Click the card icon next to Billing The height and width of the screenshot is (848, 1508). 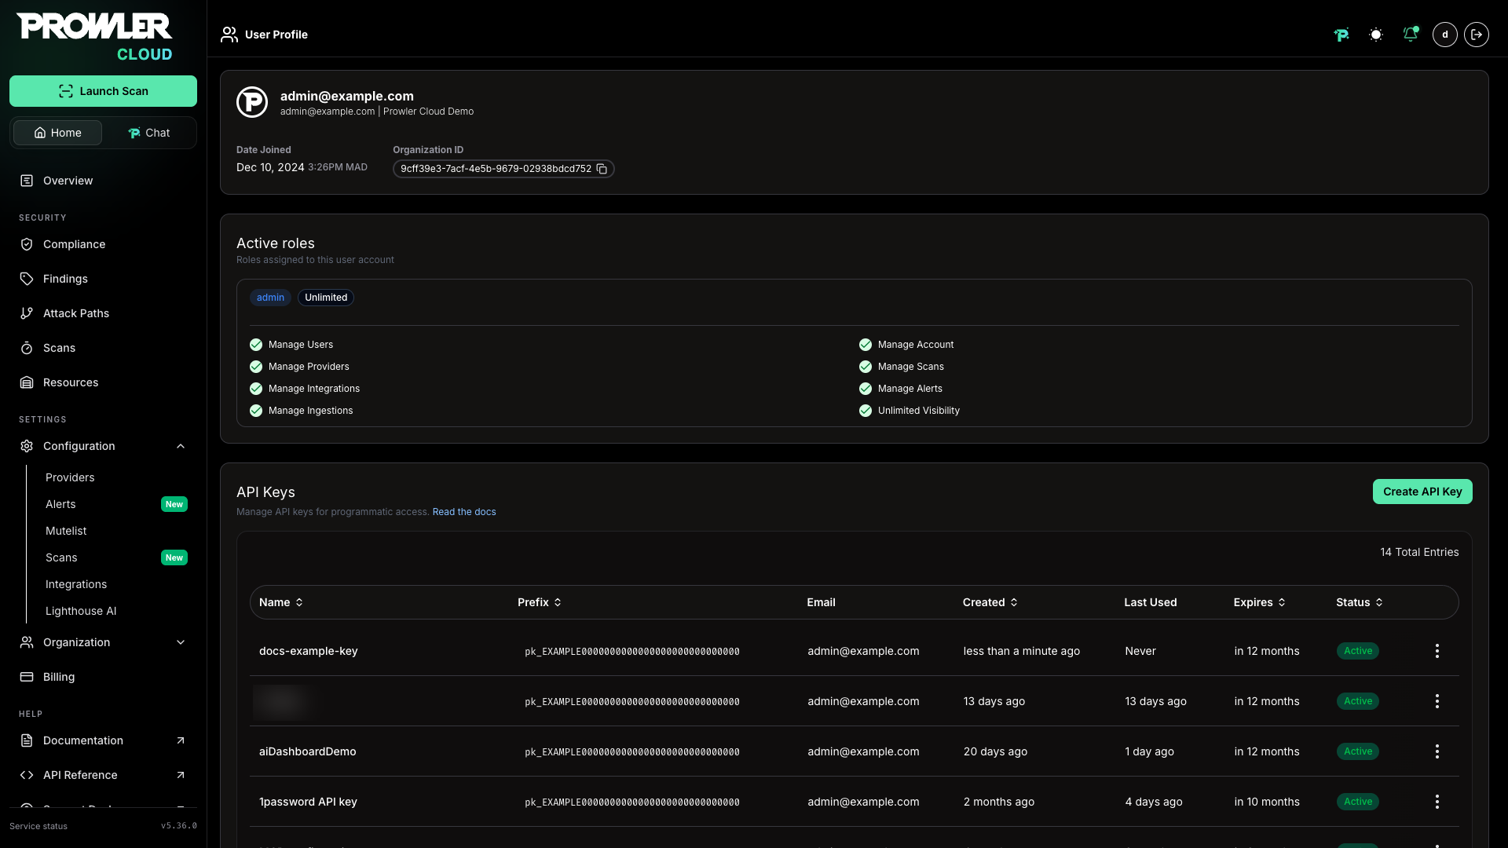pyautogui.click(x=27, y=677)
